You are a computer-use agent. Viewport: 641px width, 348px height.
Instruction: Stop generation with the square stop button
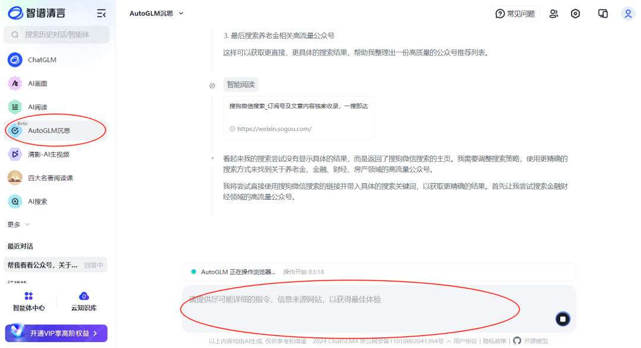point(563,319)
